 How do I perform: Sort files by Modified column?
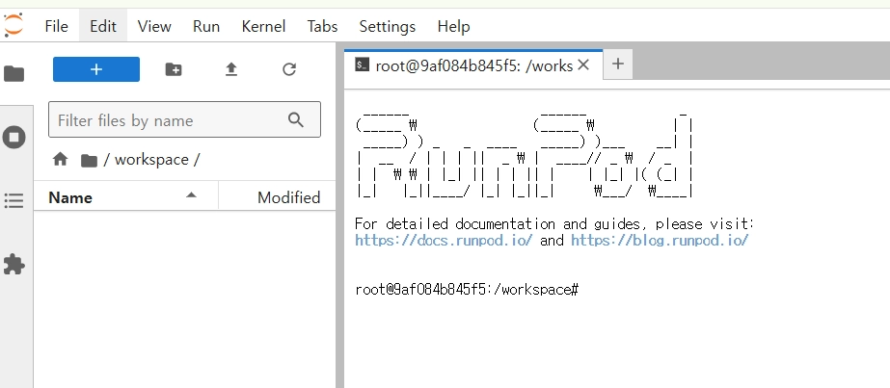pyautogui.click(x=278, y=197)
